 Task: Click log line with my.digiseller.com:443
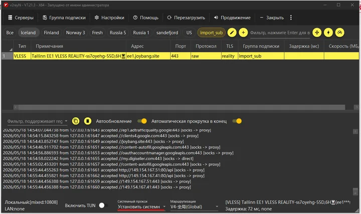98,159
